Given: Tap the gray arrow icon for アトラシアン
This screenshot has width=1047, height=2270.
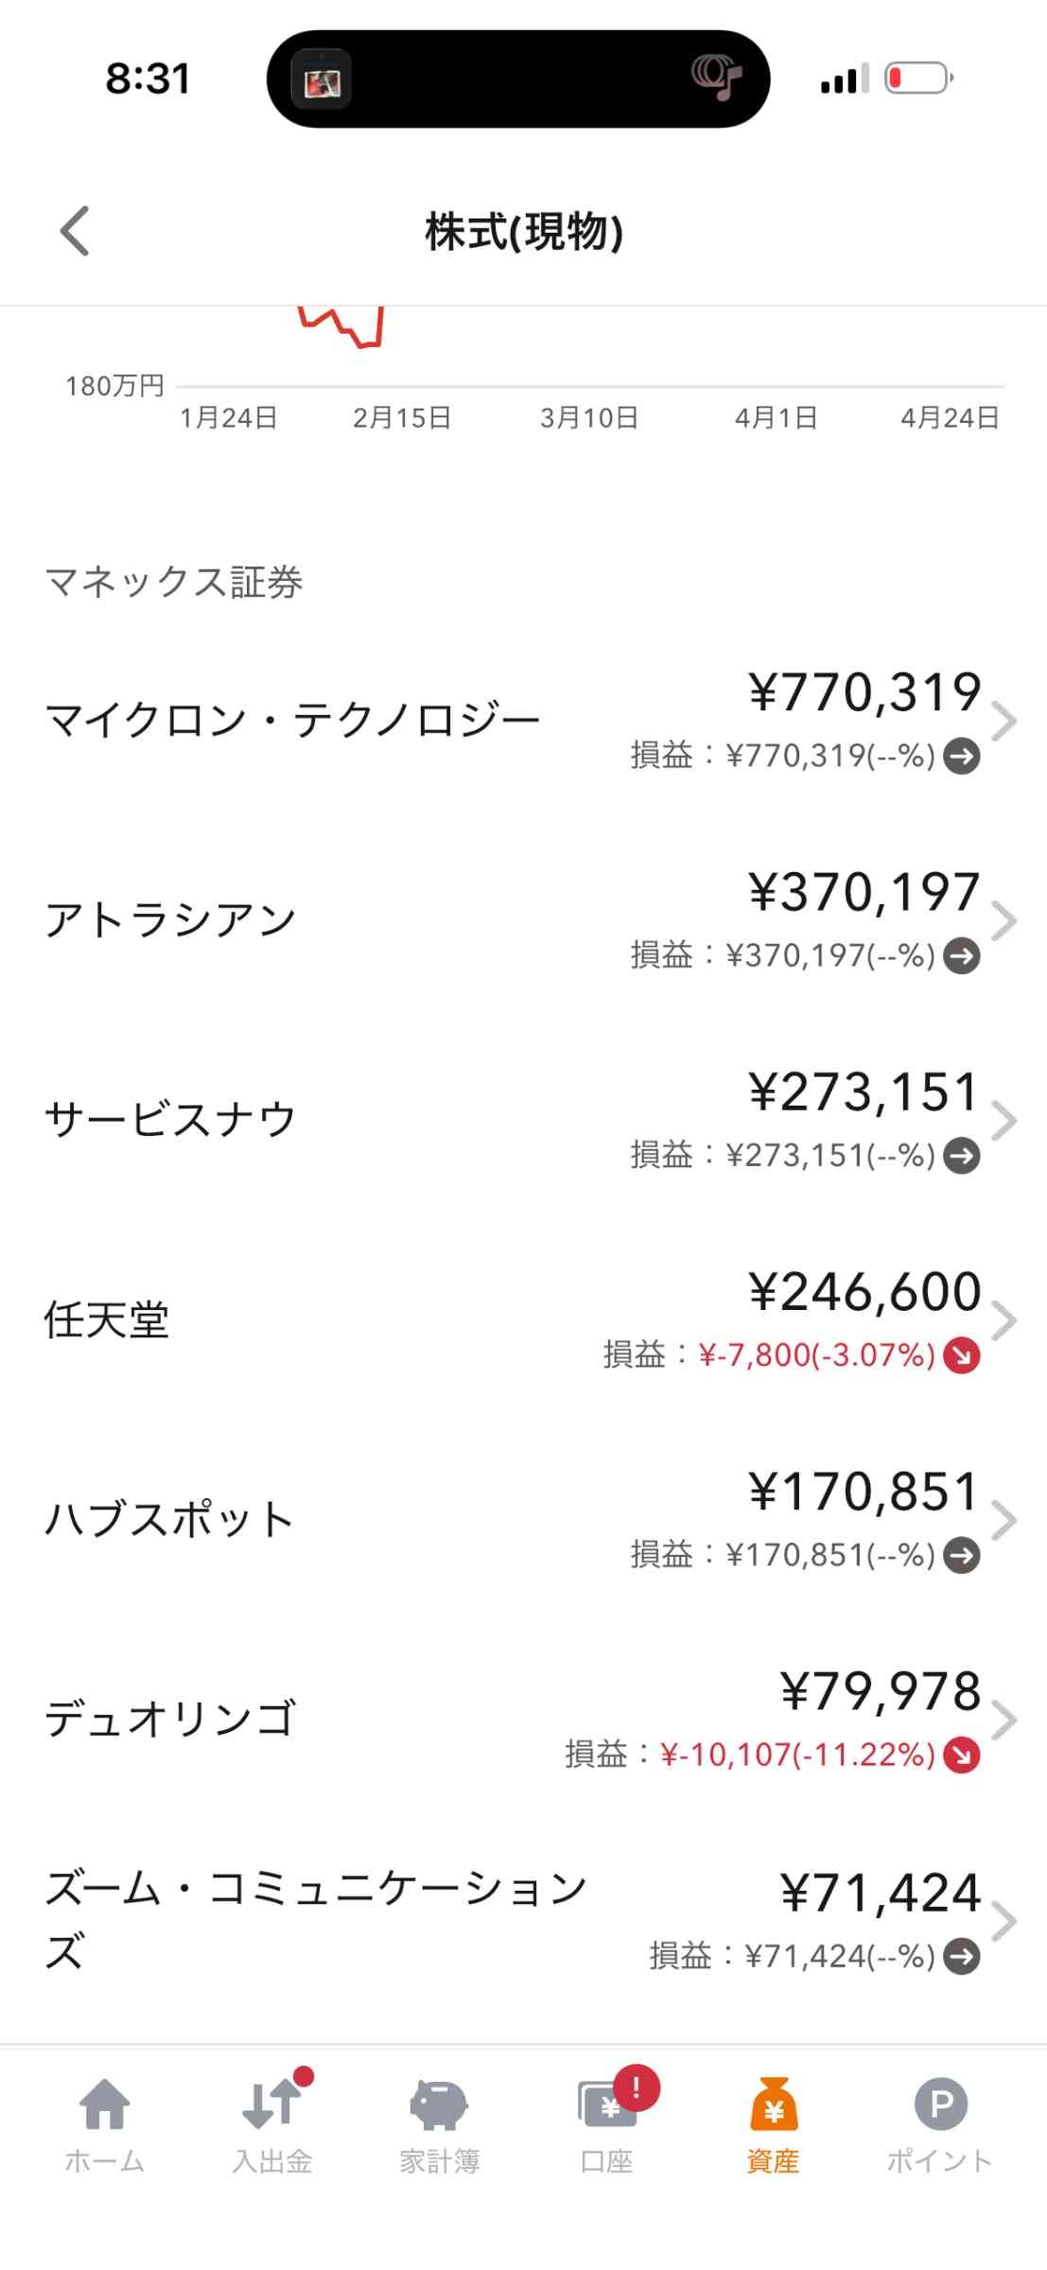Looking at the screenshot, I should coord(962,956).
